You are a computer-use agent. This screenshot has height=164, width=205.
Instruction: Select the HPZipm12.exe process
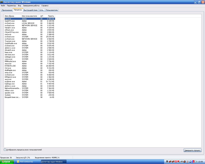(29, 77)
